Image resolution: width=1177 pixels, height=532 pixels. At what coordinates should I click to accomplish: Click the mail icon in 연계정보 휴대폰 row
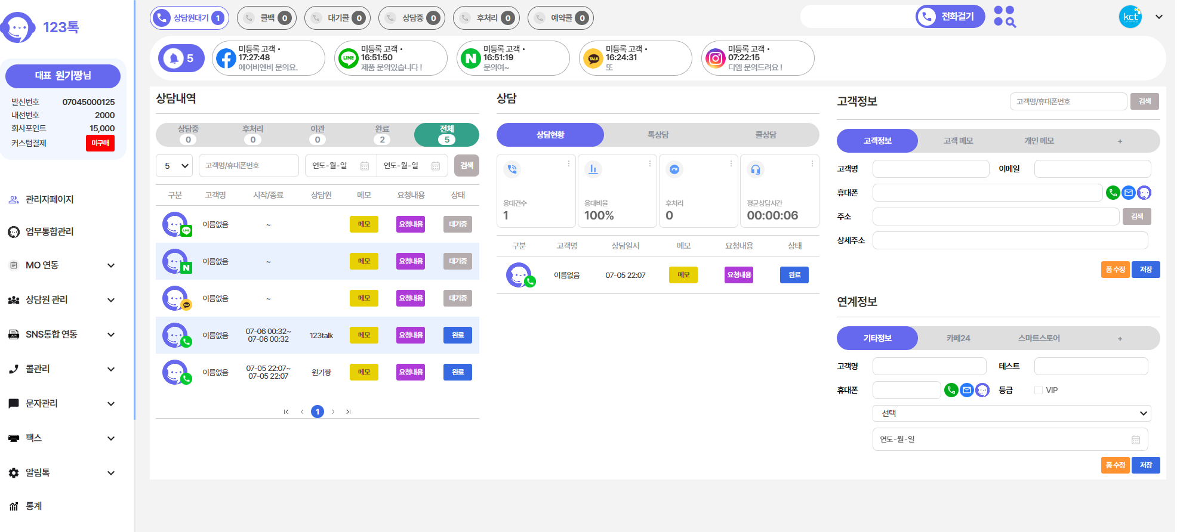pos(967,390)
